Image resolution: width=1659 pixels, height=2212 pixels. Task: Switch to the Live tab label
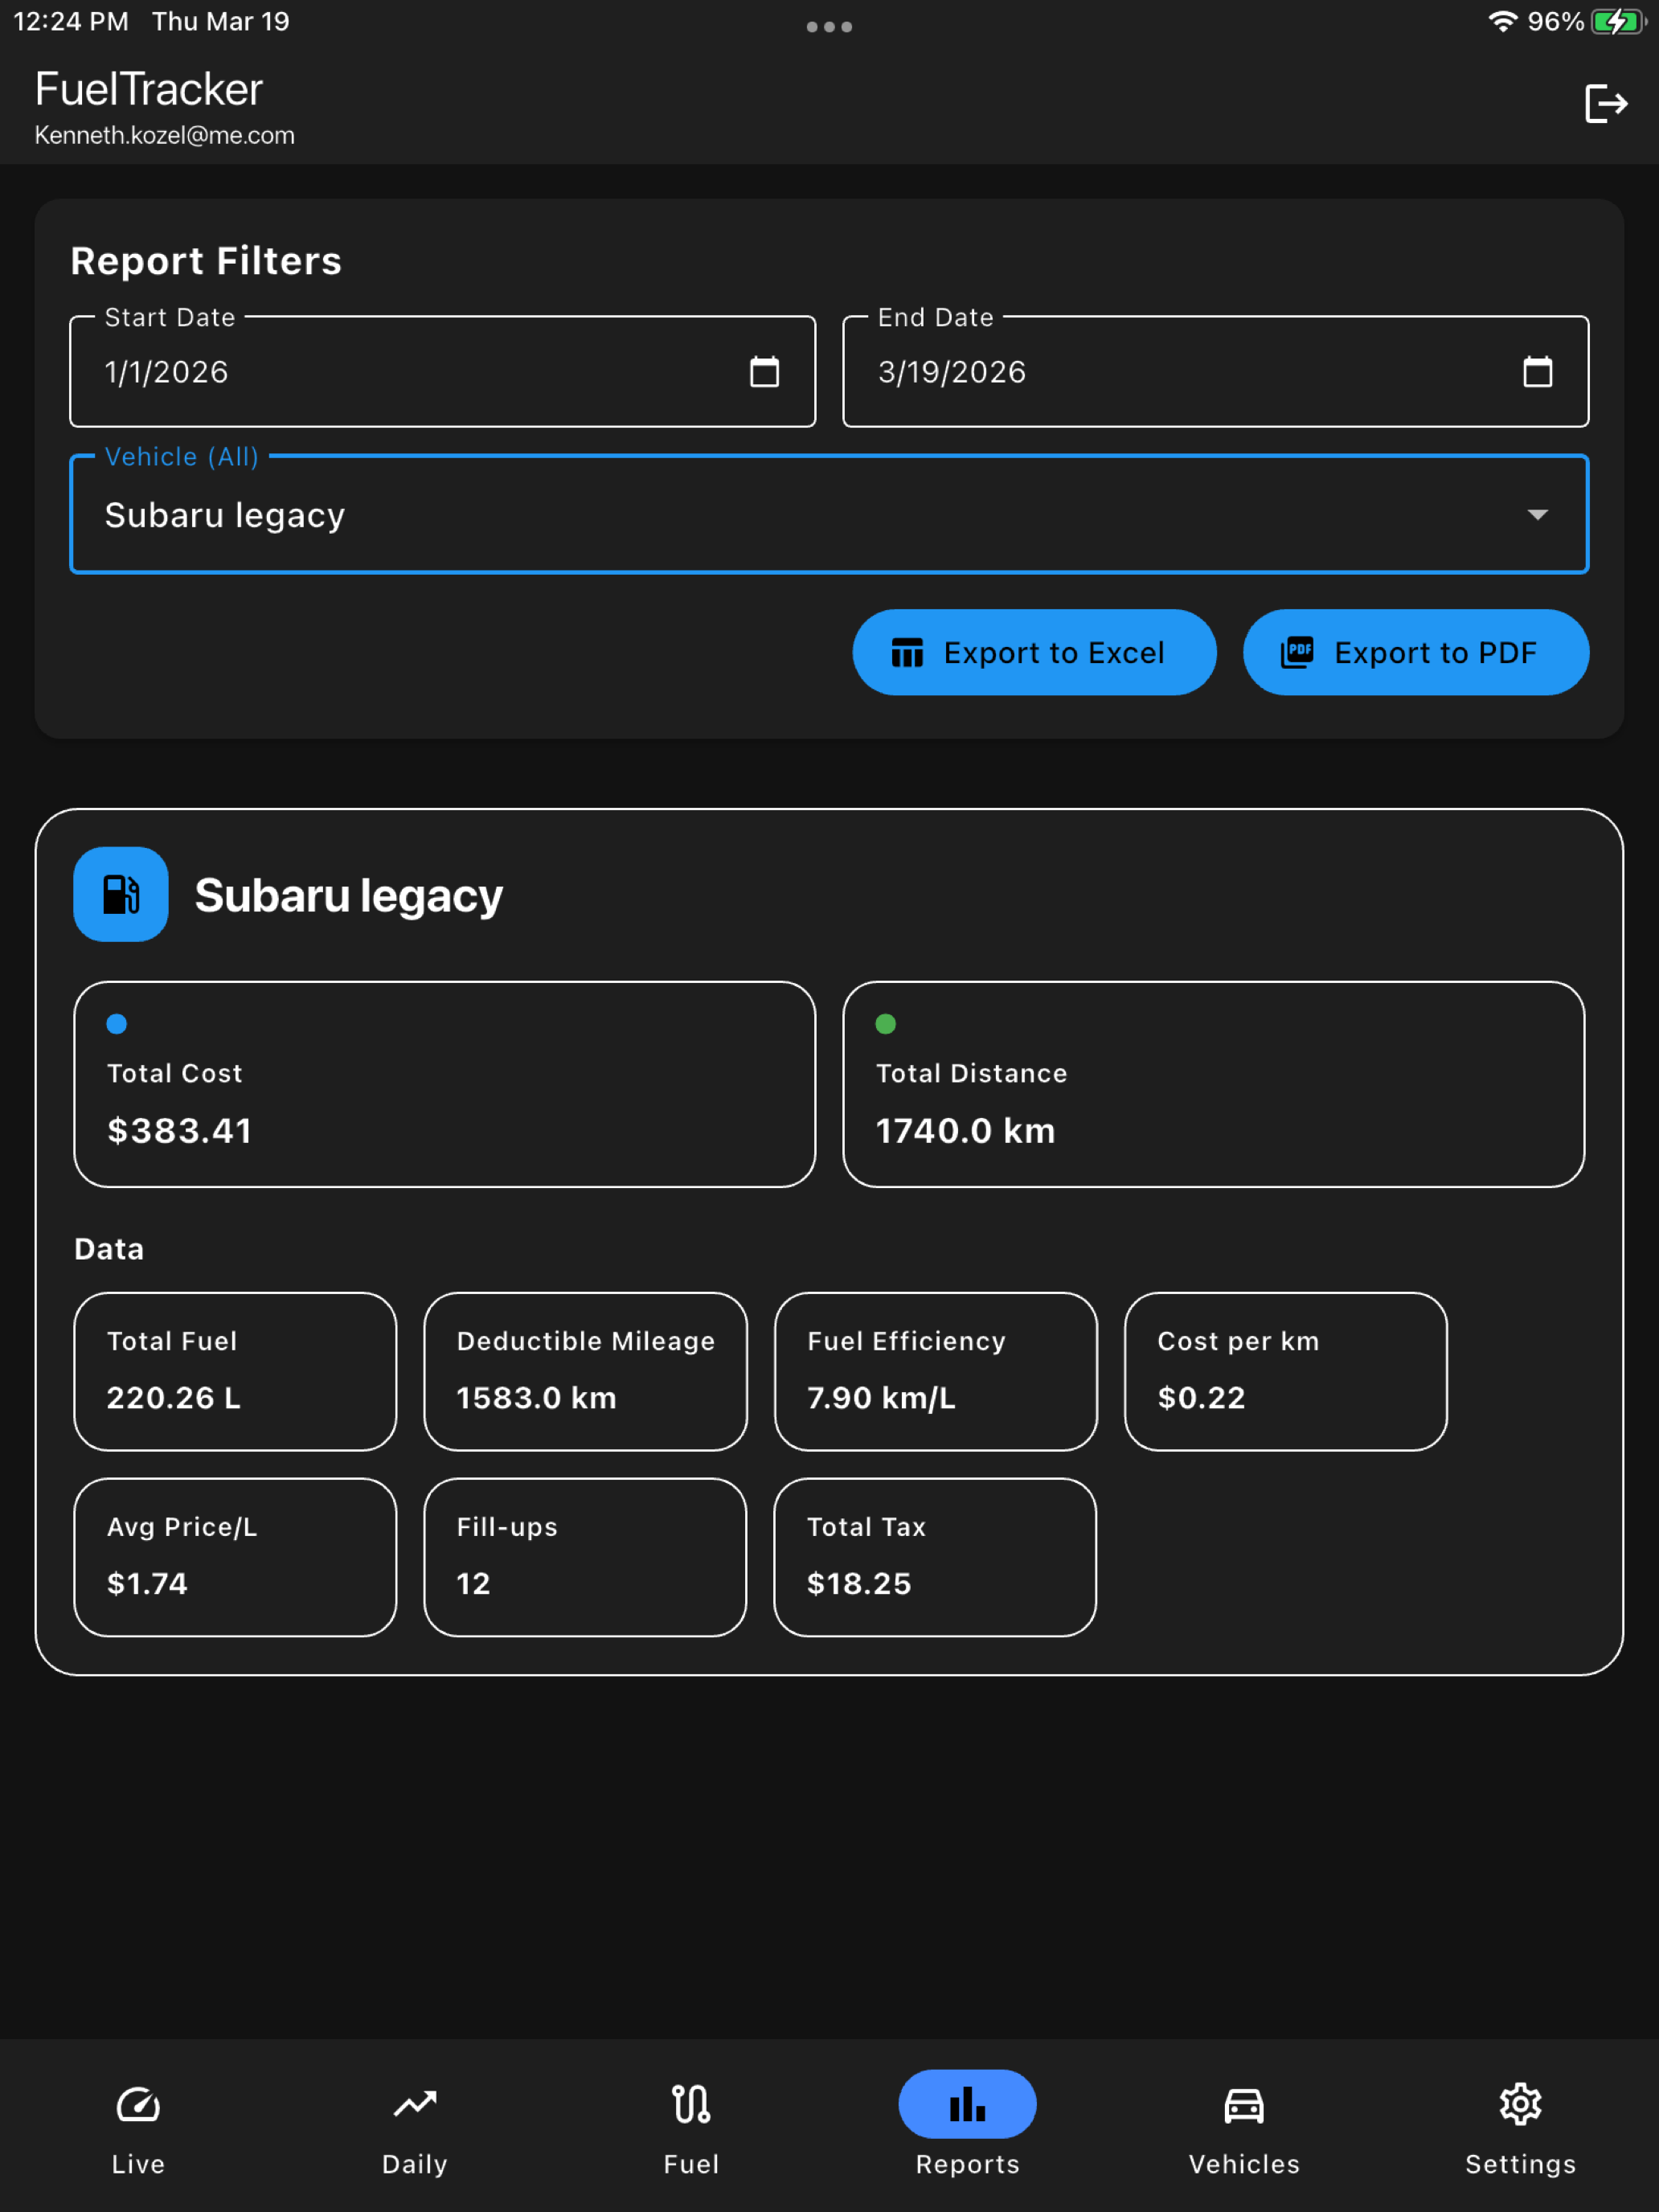click(138, 2164)
